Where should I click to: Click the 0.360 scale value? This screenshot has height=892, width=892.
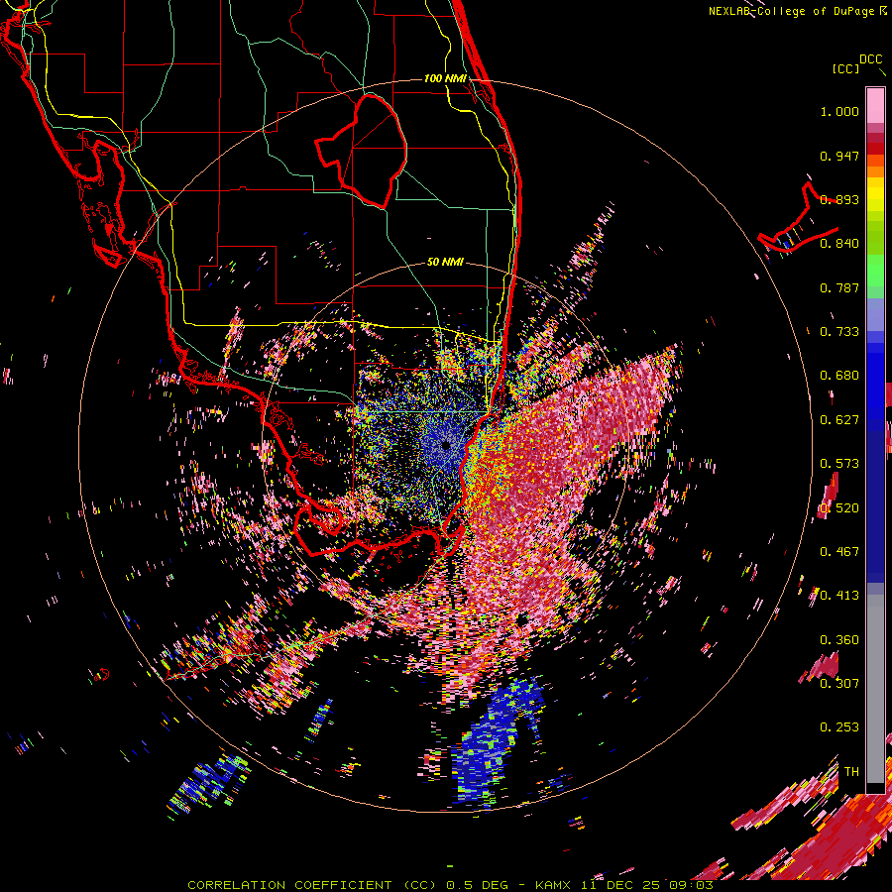(x=839, y=640)
